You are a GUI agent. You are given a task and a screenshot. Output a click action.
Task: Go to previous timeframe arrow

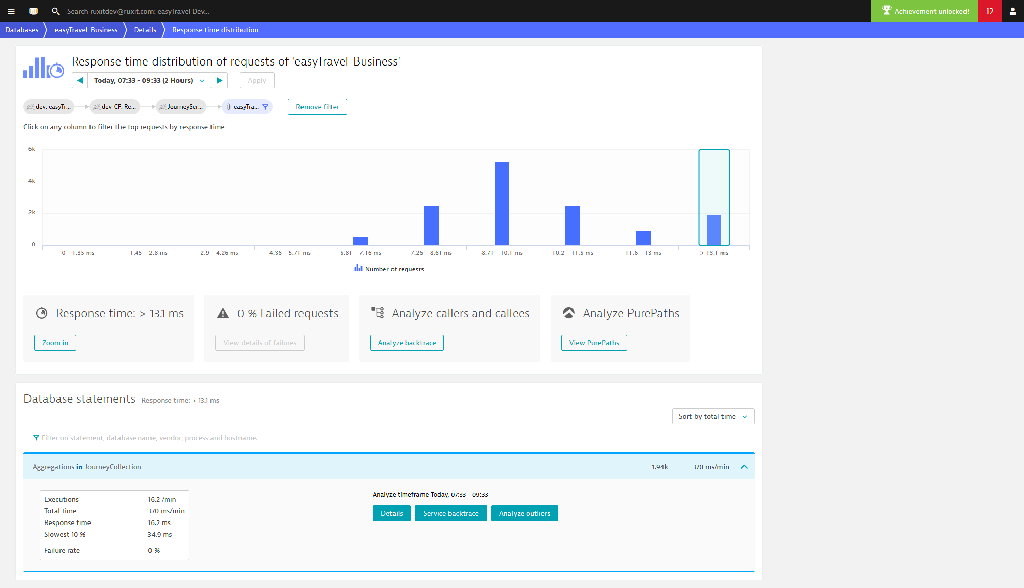80,80
